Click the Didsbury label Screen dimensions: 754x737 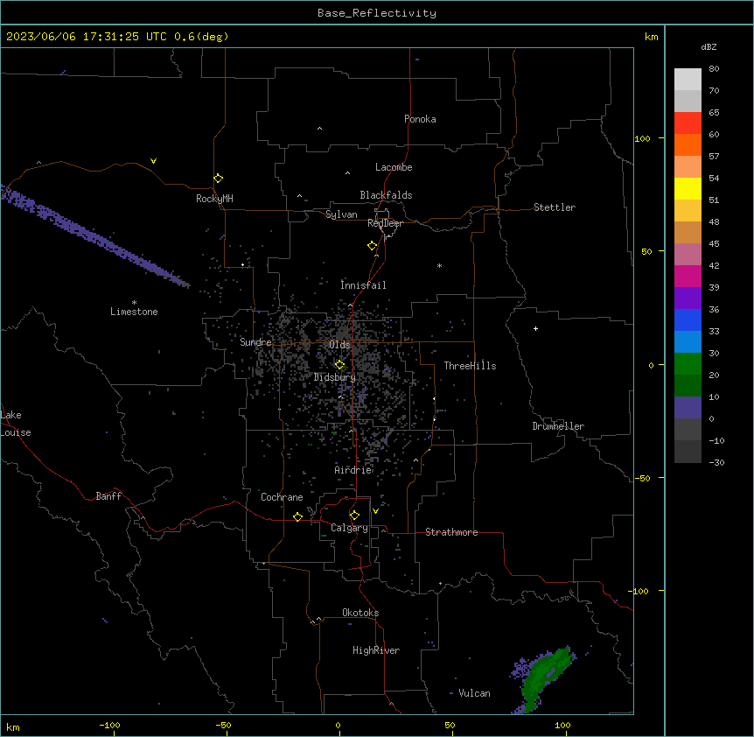335,377
